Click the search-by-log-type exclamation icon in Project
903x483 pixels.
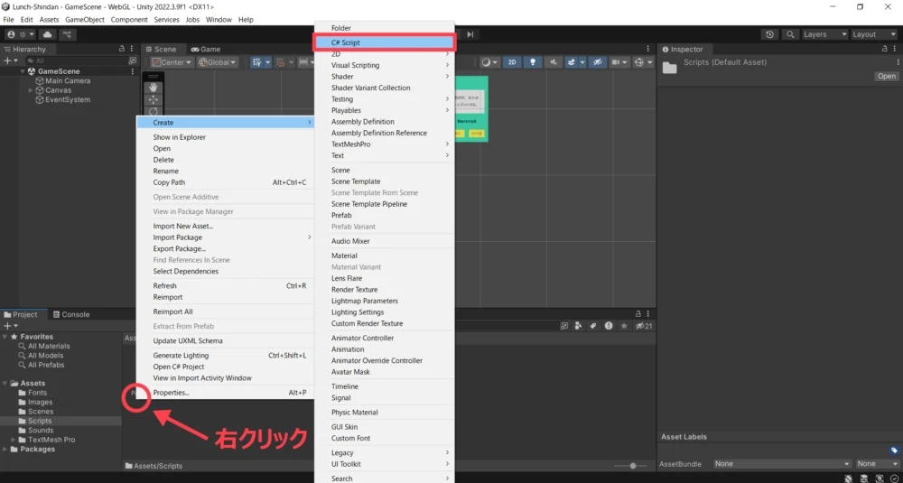[609, 326]
